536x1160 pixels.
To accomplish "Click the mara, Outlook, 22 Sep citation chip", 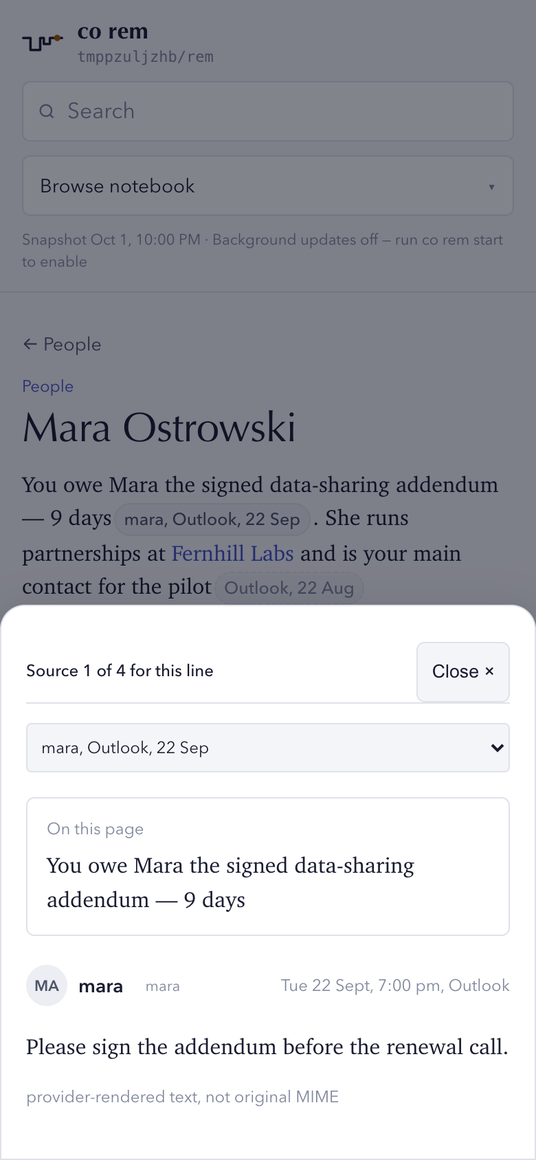I will 212,520.
